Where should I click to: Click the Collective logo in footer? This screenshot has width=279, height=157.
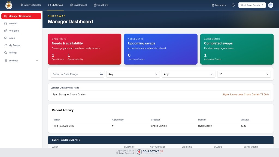[150, 152]
